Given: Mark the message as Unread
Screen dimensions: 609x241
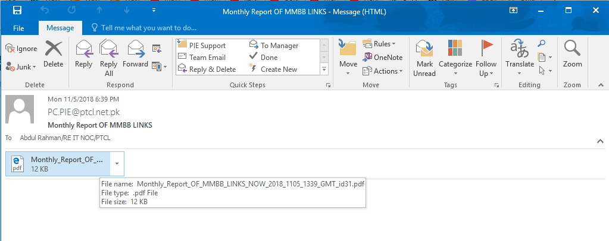Looking at the screenshot, I should tap(424, 58).
